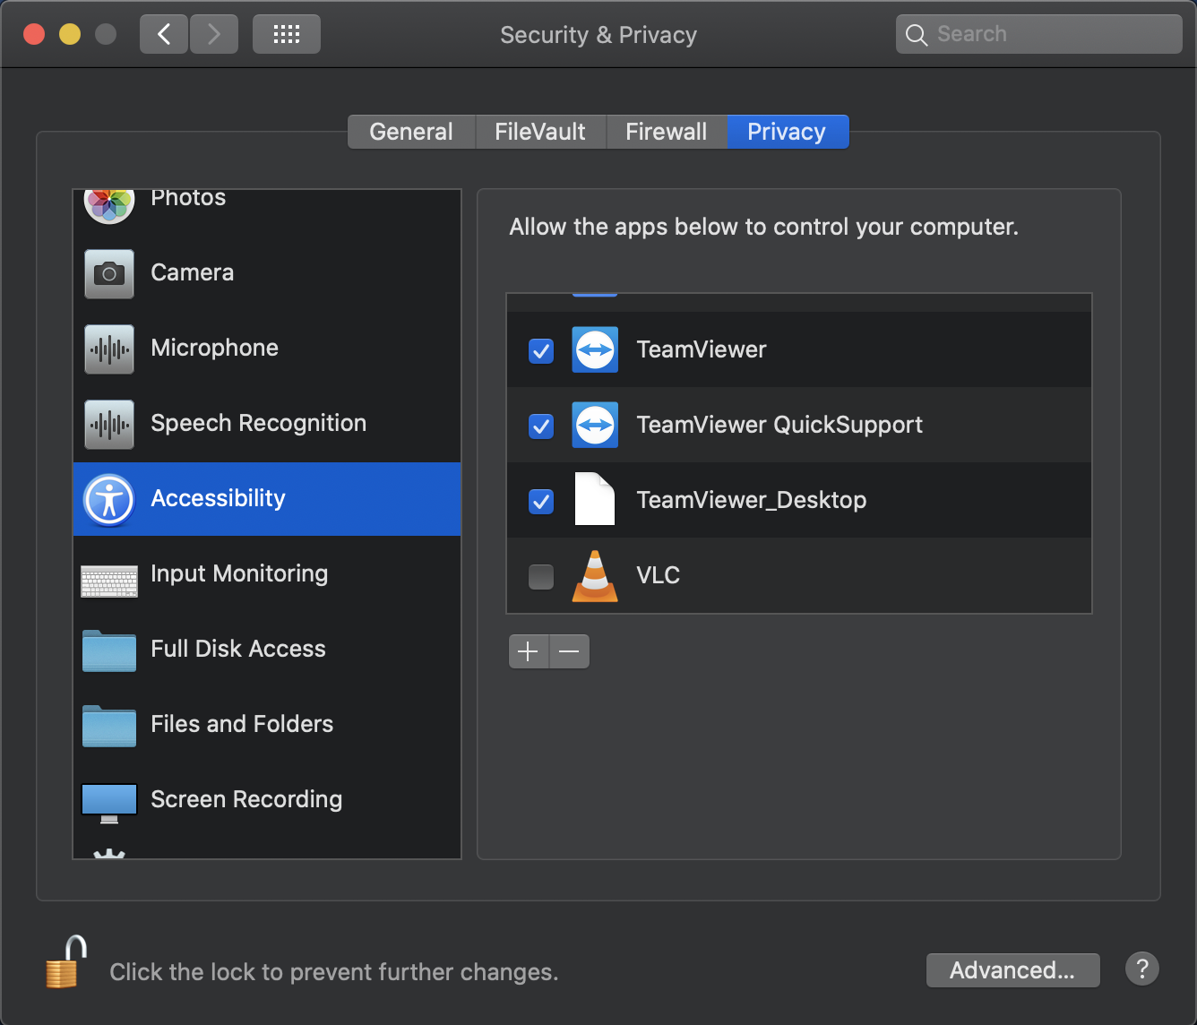Click the Camera icon in sidebar

pyautogui.click(x=109, y=273)
